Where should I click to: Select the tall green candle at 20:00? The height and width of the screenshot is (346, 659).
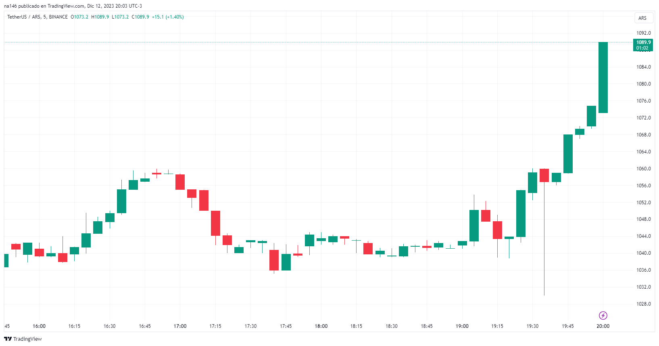603,78
